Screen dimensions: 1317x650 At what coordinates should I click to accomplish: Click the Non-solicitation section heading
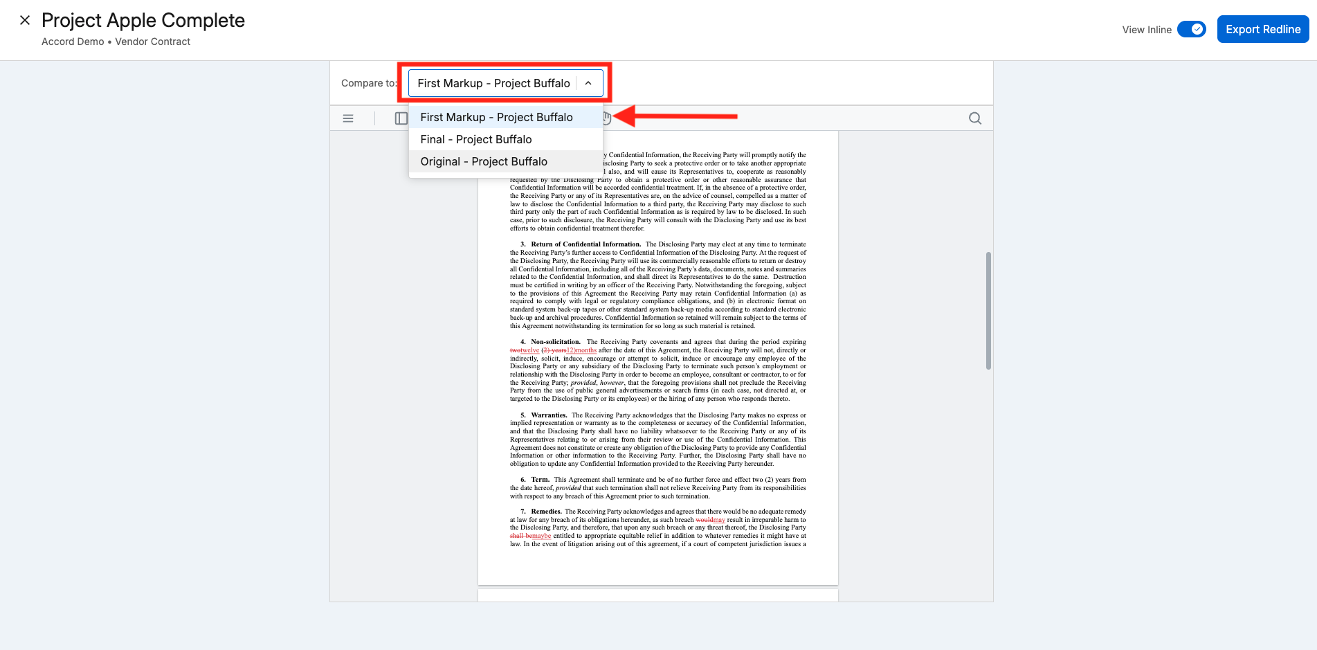point(556,342)
